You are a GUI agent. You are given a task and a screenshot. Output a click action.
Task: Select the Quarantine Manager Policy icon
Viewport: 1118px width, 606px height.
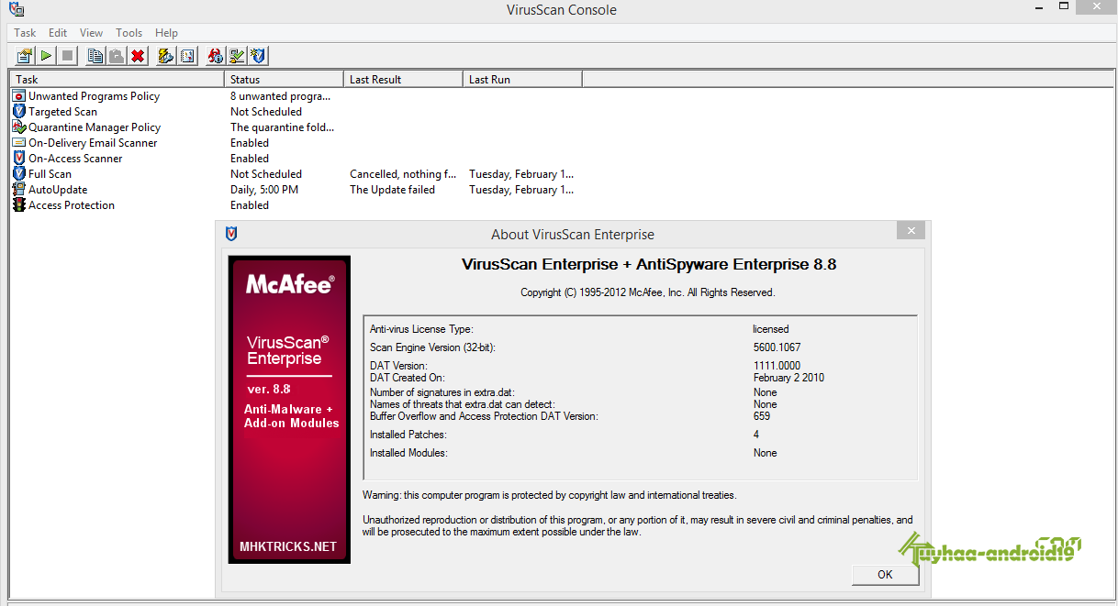19,127
